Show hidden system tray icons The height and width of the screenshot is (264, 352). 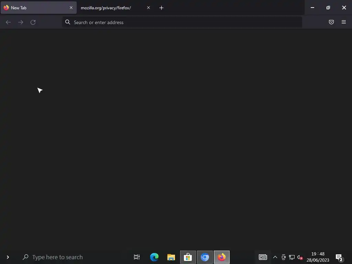tap(275, 257)
